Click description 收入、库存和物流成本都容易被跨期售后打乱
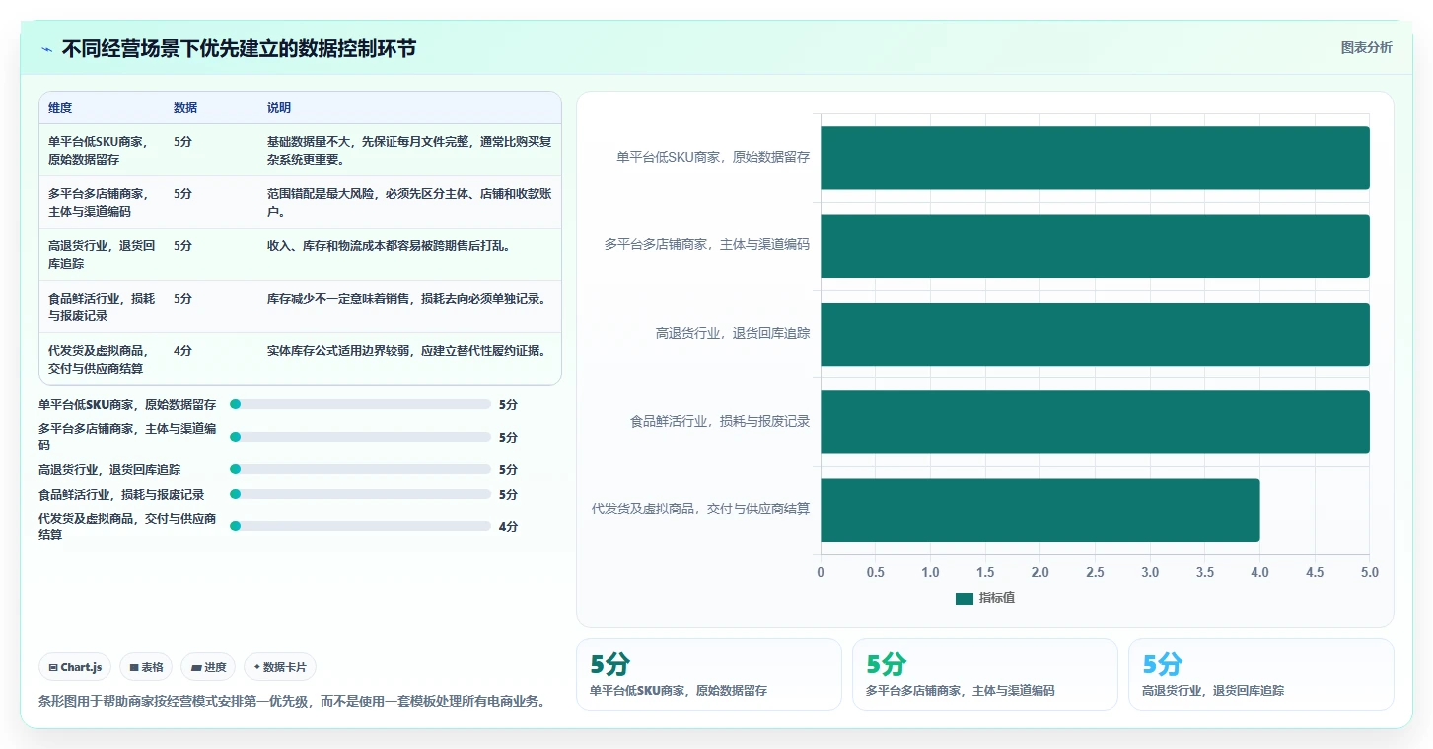The height and width of the screenshot is (749, 1433). pos(389,245)
